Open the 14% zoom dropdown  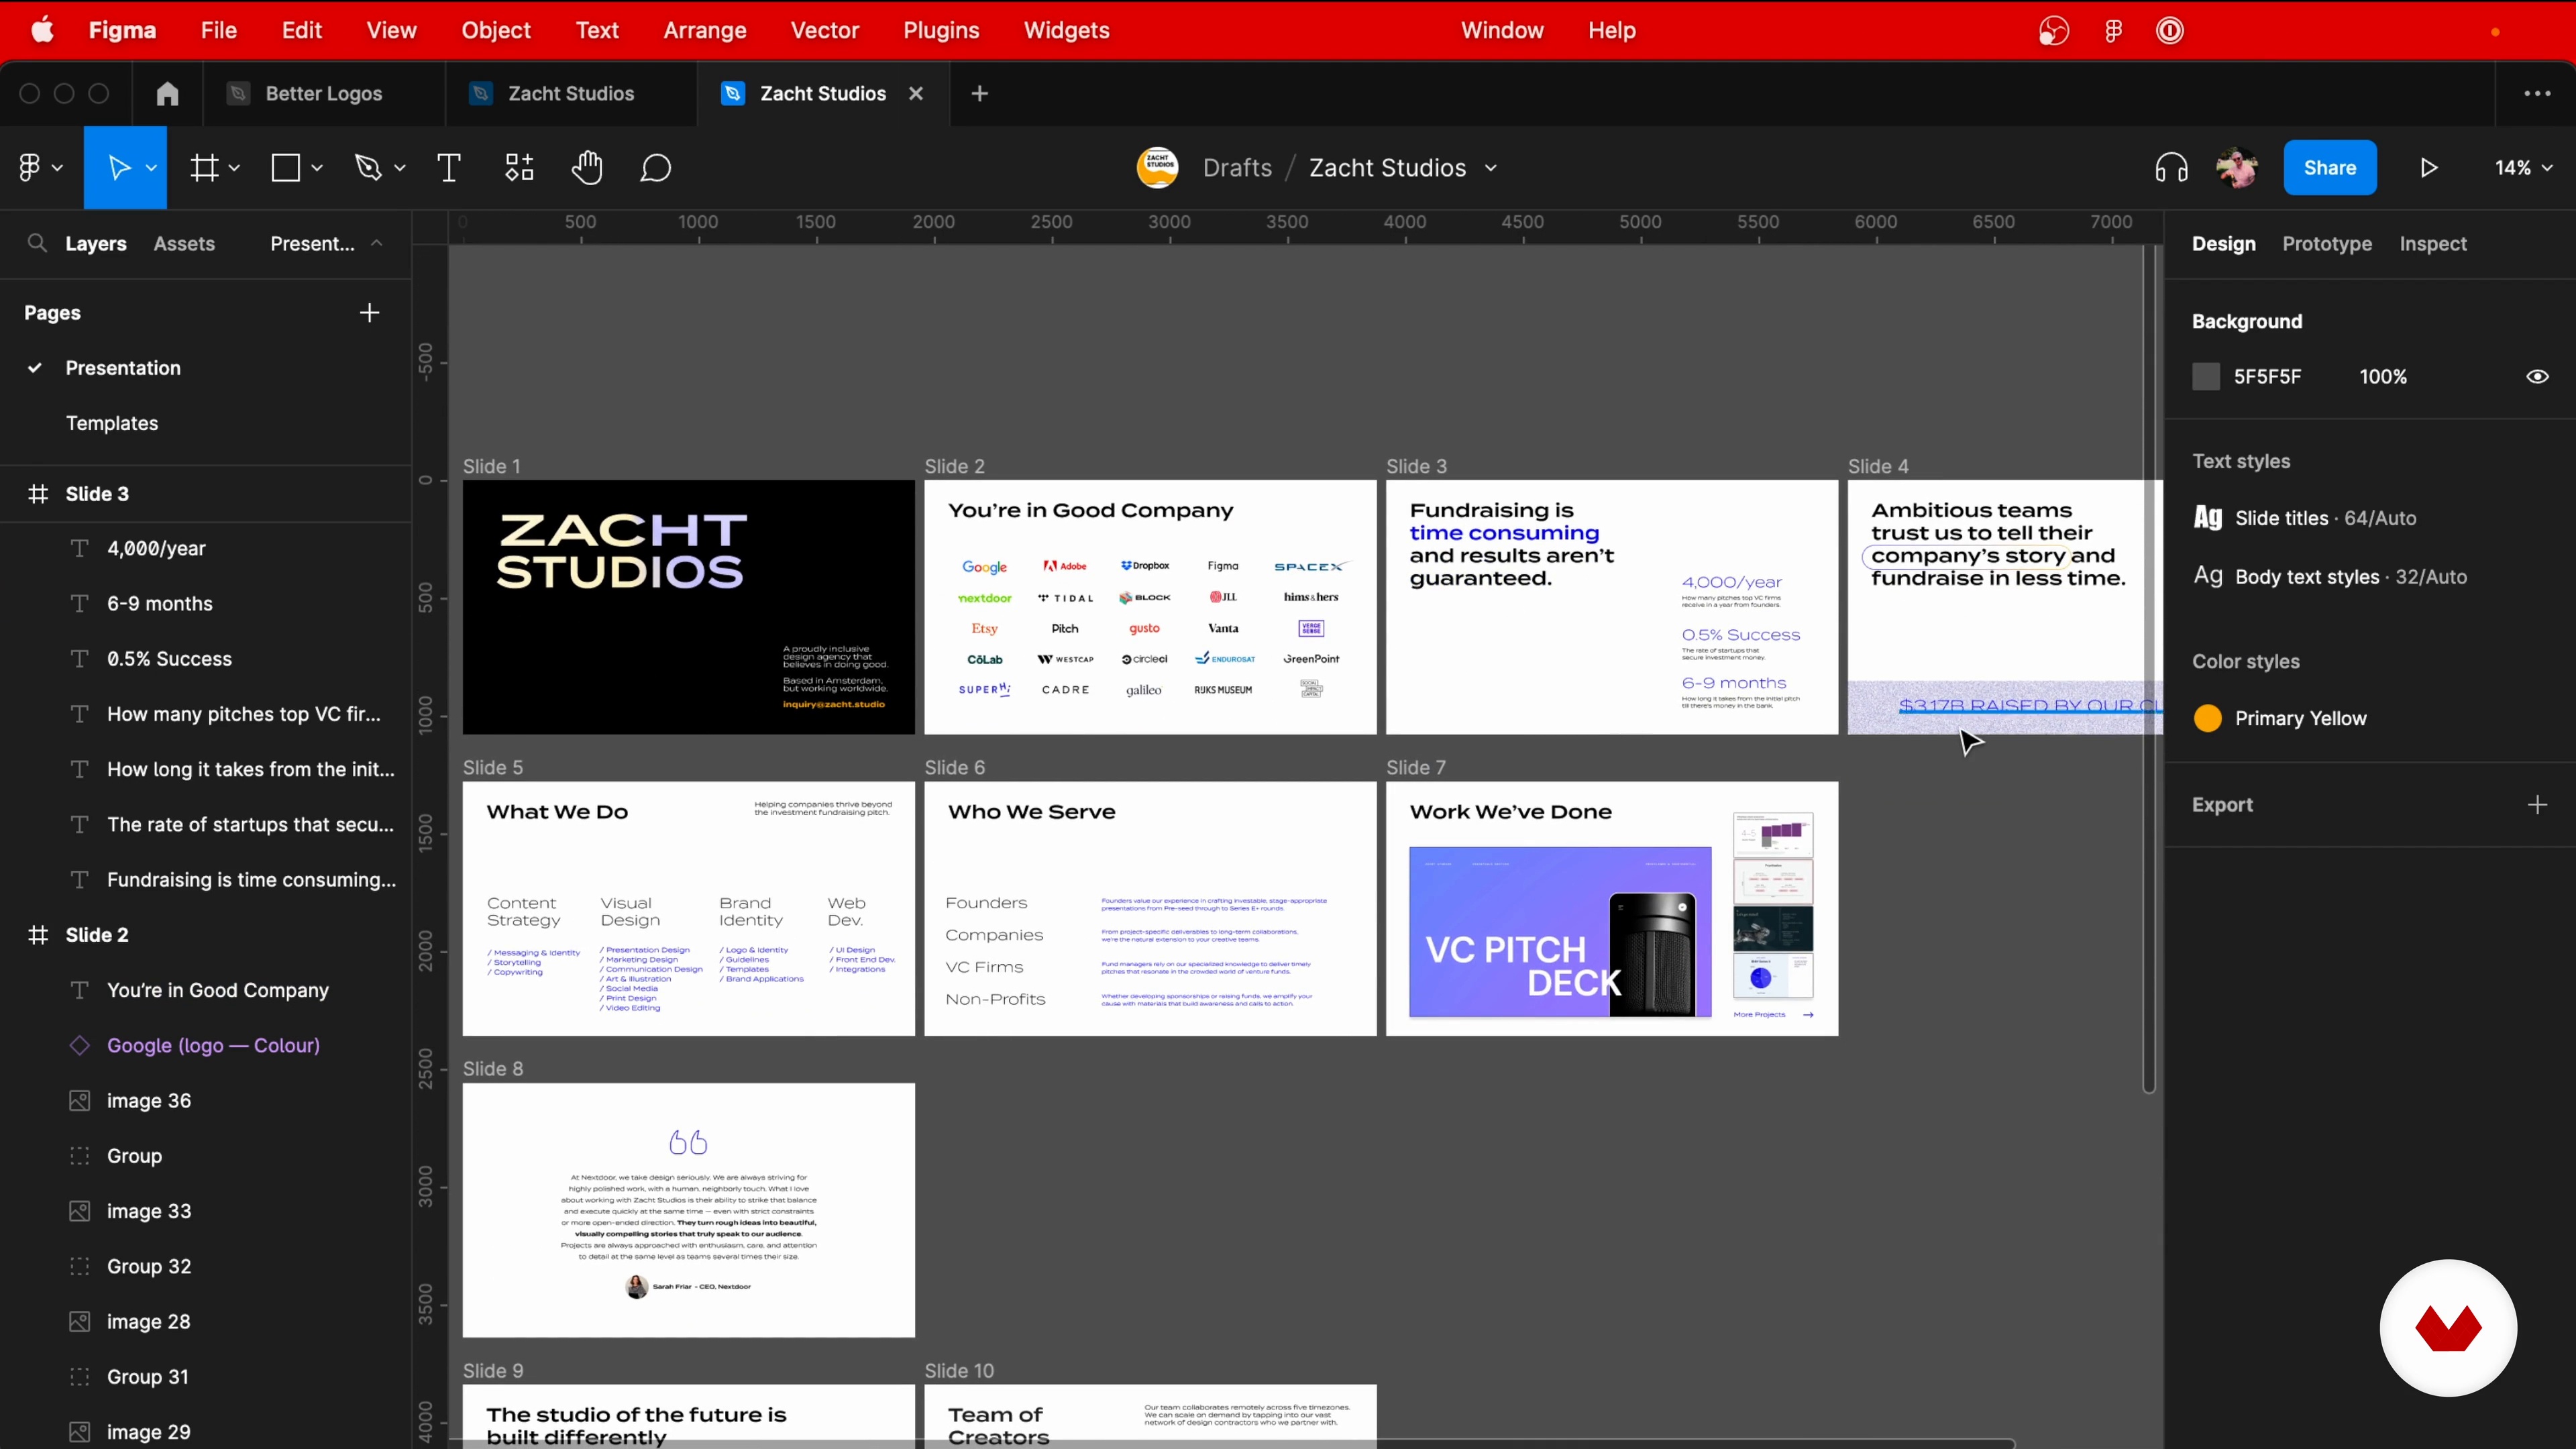(x=2523, y=168)
